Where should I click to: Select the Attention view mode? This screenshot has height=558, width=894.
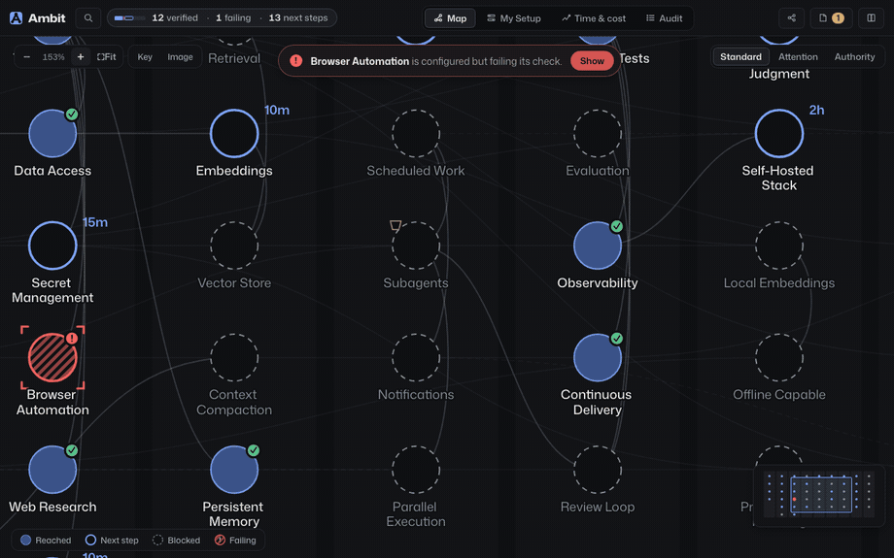point(798,57)
